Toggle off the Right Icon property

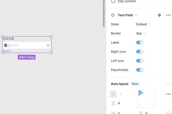[139, 52]
